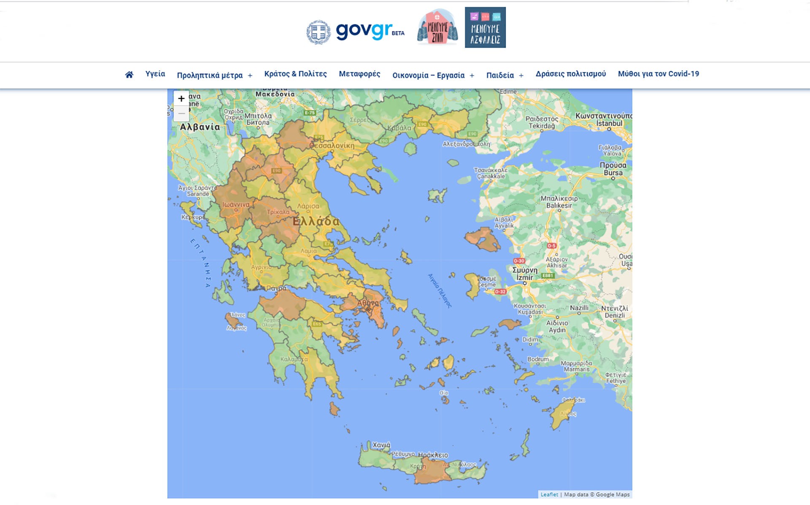Select Μεταφορές from the navigation menu
The height and width of the screenshot is (505, 810).
click(x=360, y=74)
